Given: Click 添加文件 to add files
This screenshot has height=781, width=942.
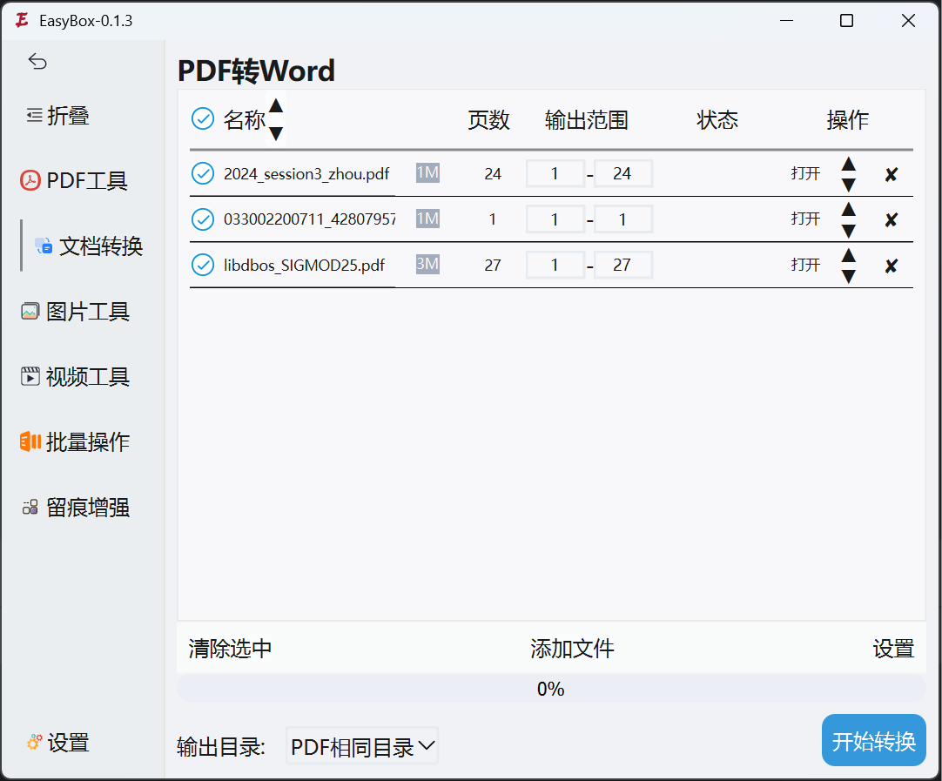Looking at the screenshot, I should click(x=572, y=649).
